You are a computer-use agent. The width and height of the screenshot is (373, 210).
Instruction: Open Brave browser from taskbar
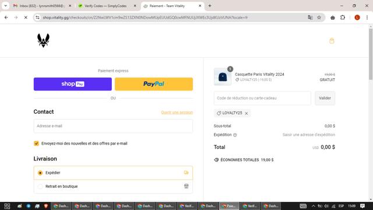pyautogui.click(x=46, y=206)
